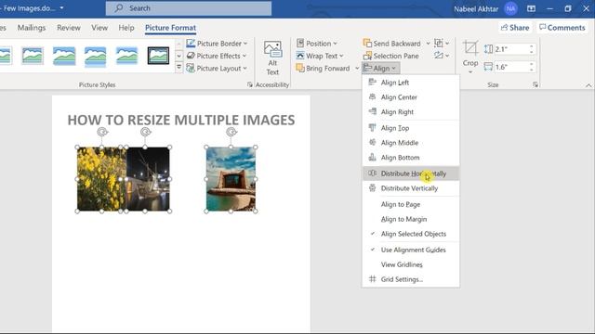
Task: Choose Align Middle from menu
Action: click(x=411, y=143)
